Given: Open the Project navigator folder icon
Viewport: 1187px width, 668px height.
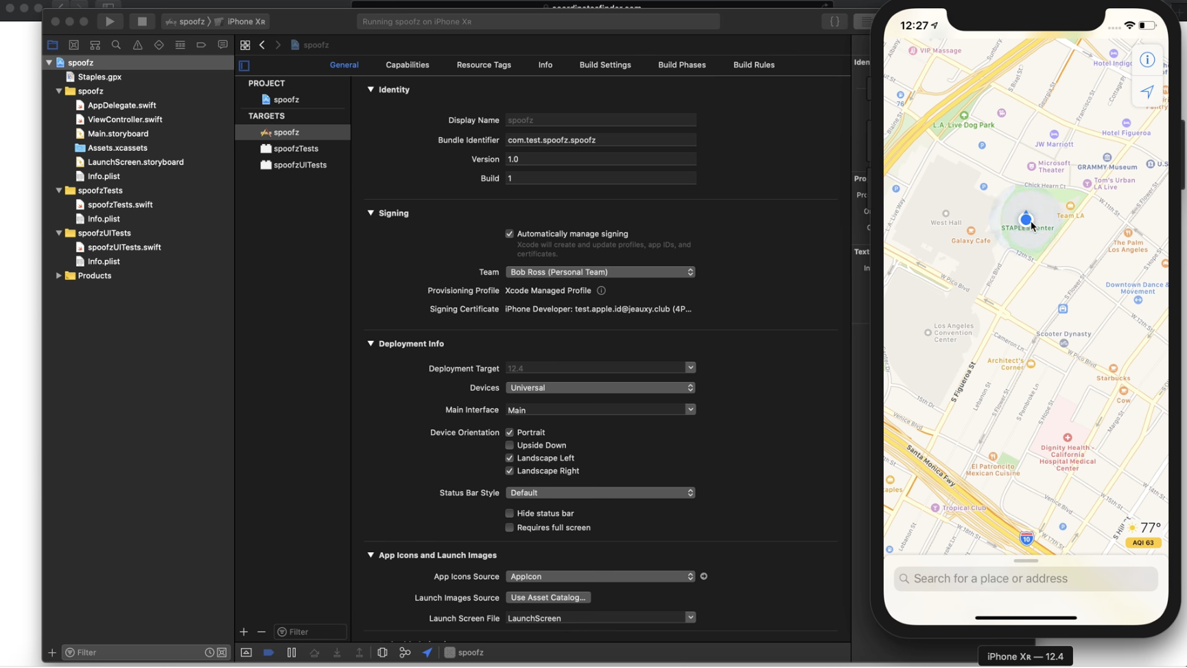Looking at the screenshot, I should pos(53,45).
